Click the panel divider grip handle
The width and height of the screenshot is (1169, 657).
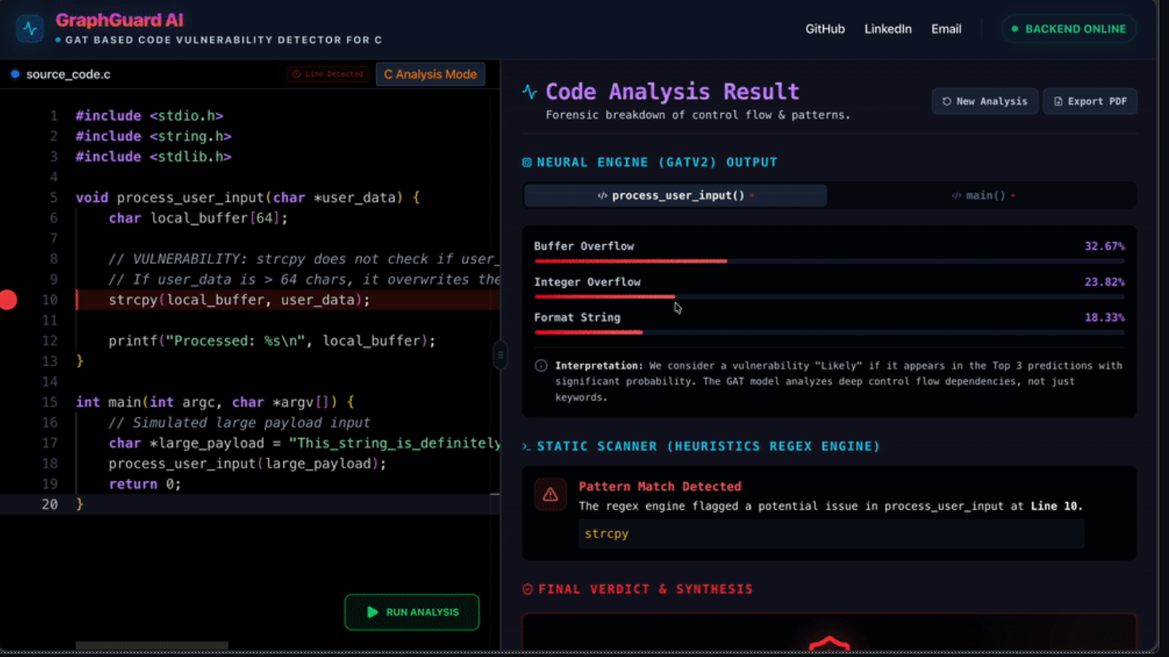pos(501,355)
